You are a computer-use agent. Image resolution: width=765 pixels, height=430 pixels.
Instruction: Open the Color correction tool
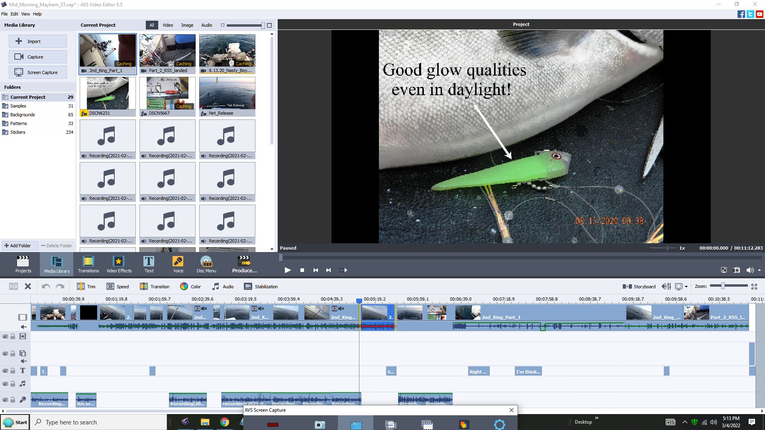tap(190, 286)
